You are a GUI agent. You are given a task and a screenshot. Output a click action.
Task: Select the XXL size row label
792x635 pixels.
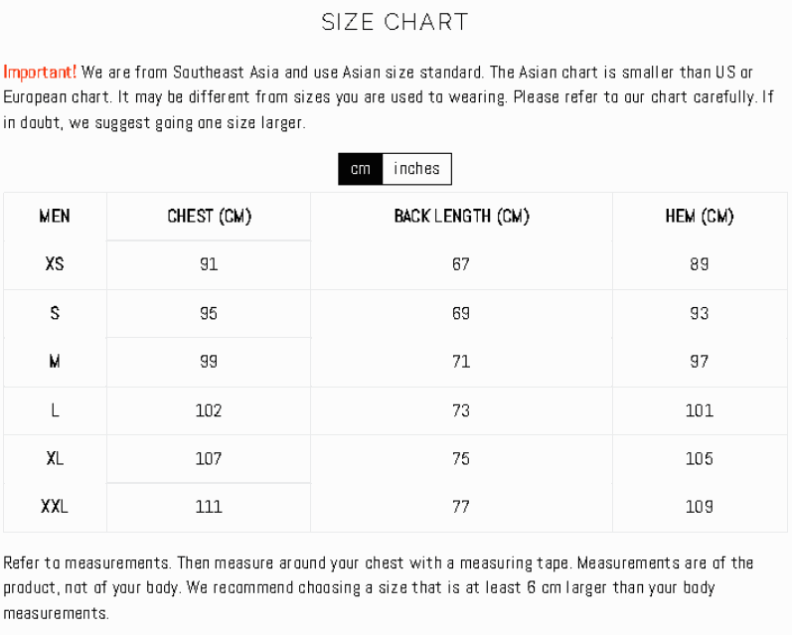pyautogui.click(x=55, y=507)
